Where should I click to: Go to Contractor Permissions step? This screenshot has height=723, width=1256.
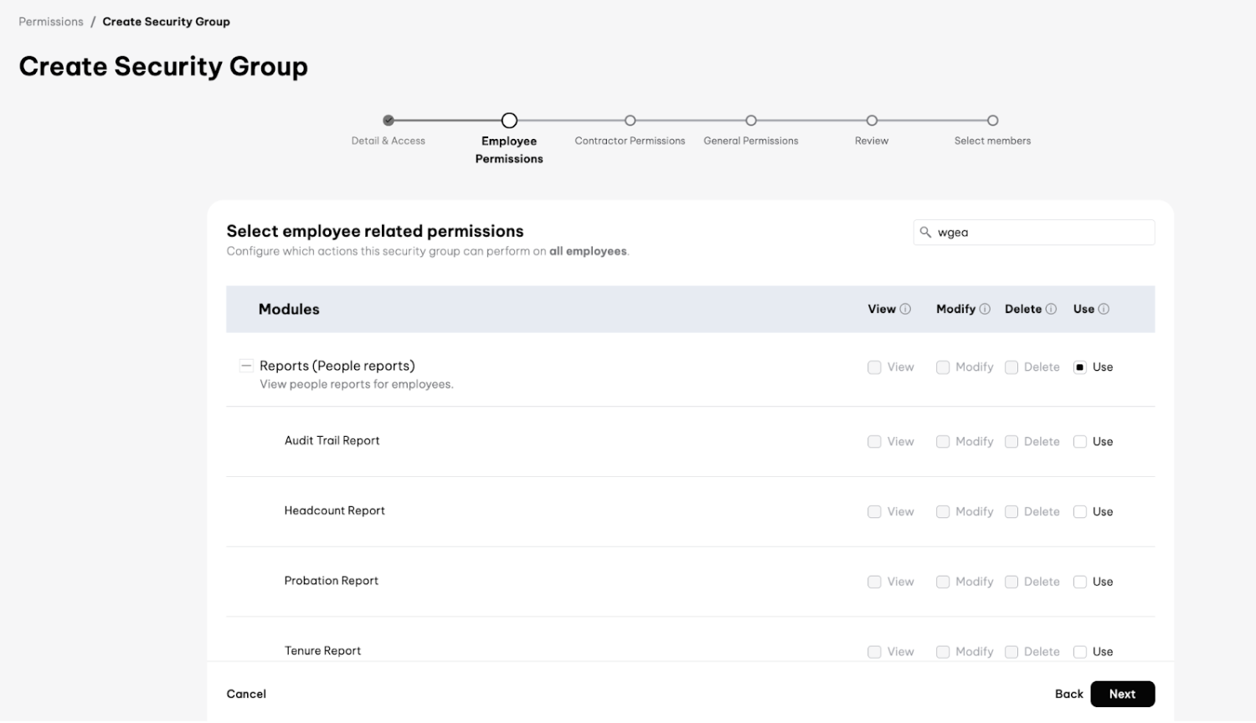coord(630,120)
